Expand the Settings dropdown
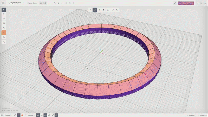 point(8,115)
